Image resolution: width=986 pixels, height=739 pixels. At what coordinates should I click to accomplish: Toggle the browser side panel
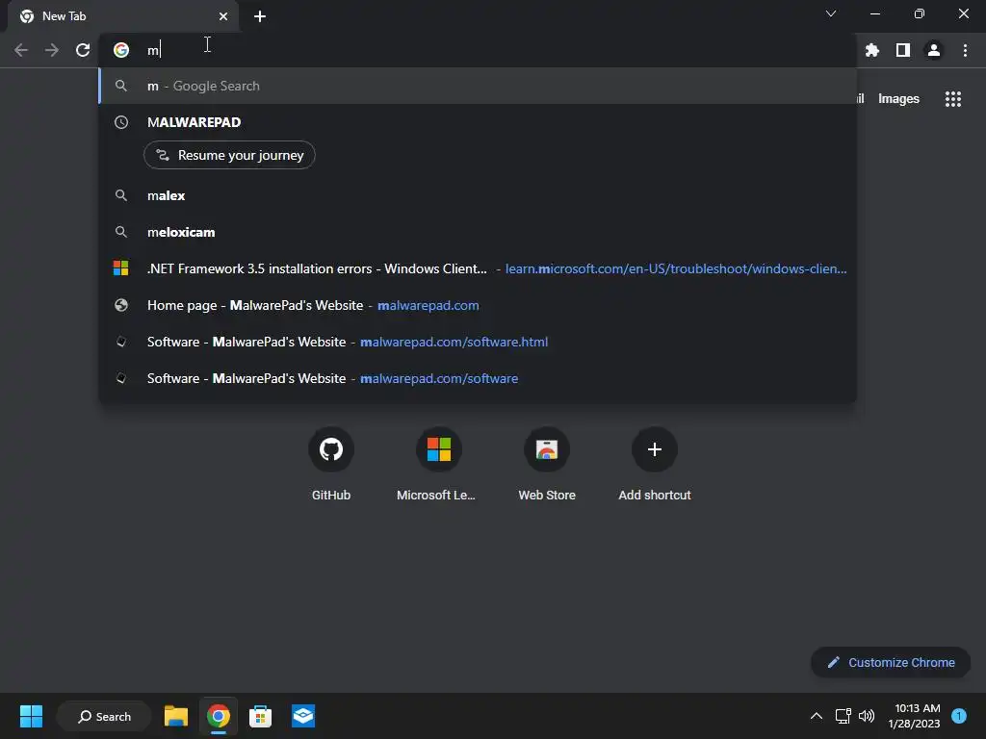point(903,50)
